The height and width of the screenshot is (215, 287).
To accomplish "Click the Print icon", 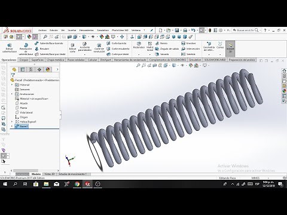I will [185, 30].
